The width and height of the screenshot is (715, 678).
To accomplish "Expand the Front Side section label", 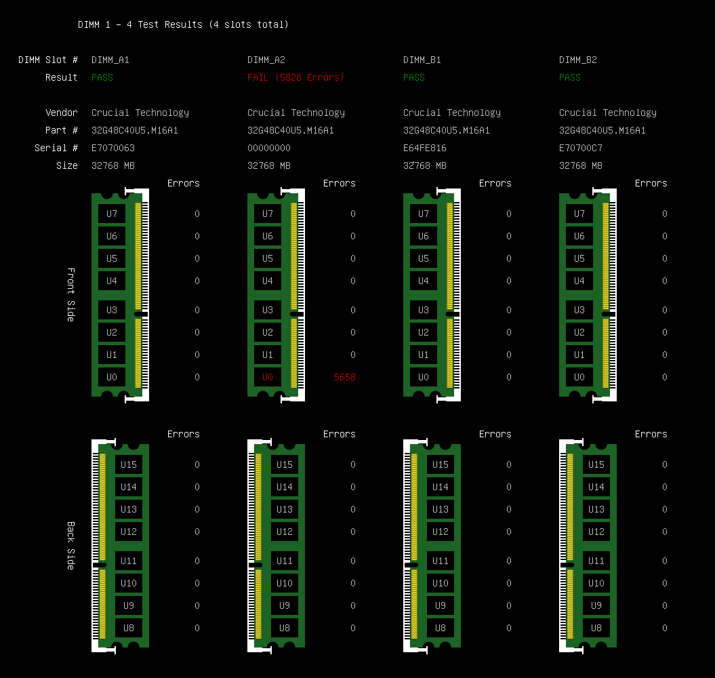I will [70, 294].
